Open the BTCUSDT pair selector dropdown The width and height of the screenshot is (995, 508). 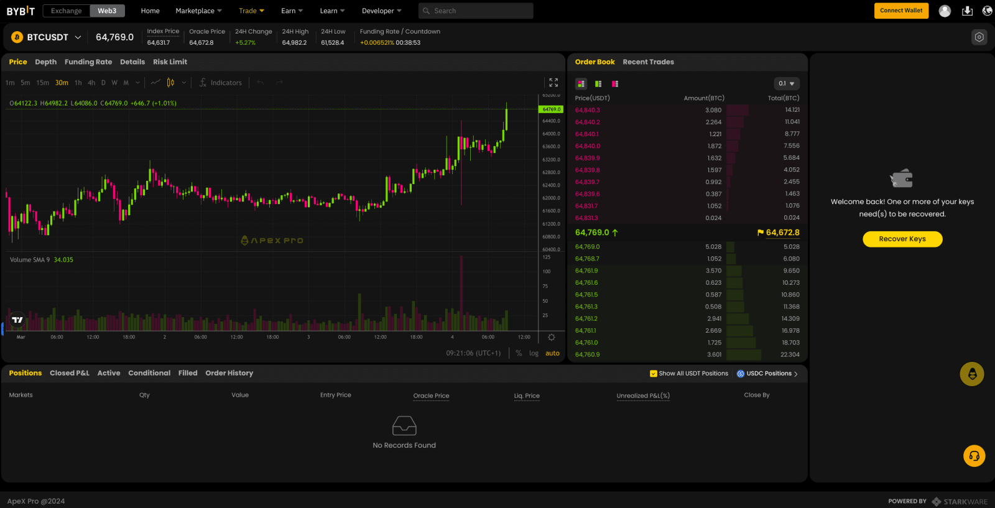pyautogui.click(x=78, y=37)
